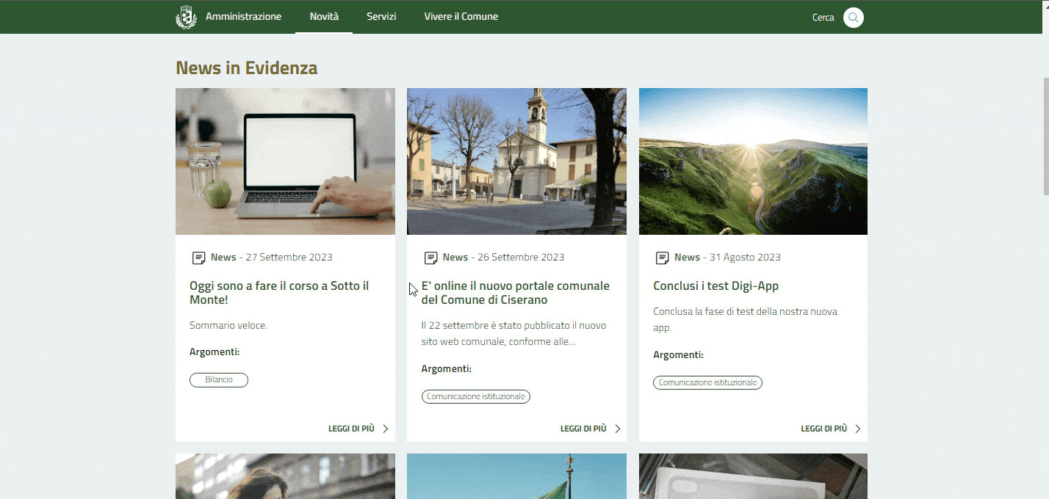Select the Bilancio topic tag
Image resolution: width=1049 pixels, height=499 pixels.
[x=219, y=380]
